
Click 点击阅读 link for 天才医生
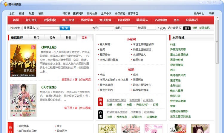85,108
